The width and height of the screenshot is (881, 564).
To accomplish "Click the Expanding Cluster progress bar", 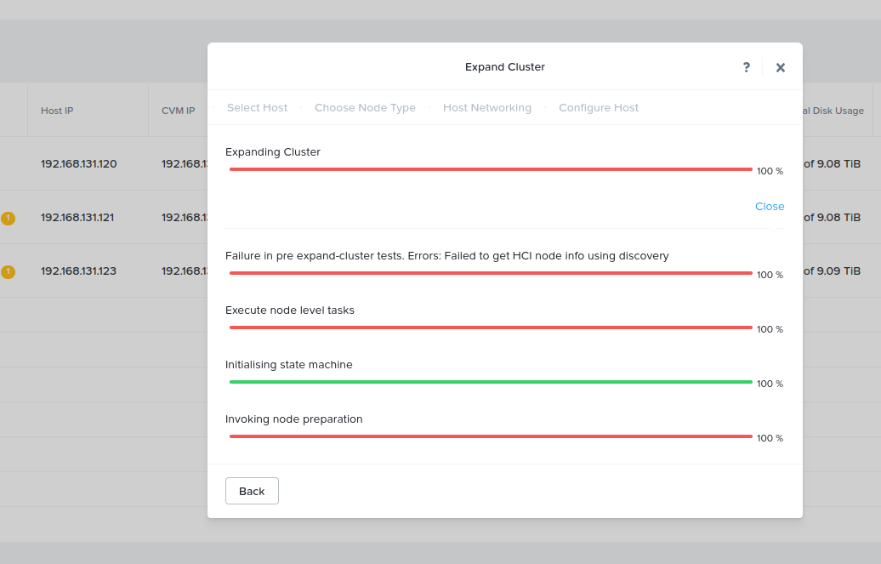I will [x=491, y=169].
